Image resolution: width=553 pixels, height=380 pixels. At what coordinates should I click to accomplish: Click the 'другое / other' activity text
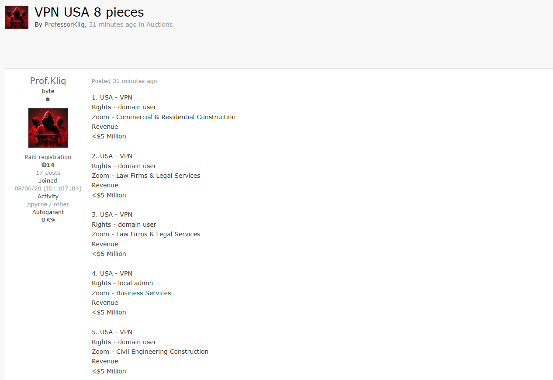click(x=48, y=204)
